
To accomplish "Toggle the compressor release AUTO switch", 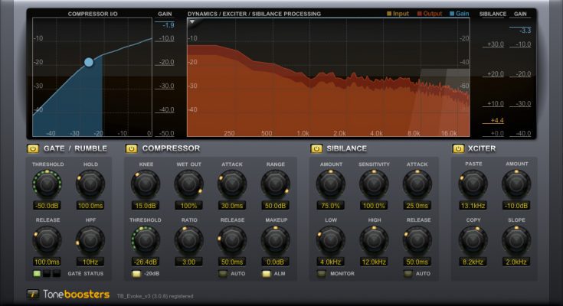I will 224,273.
